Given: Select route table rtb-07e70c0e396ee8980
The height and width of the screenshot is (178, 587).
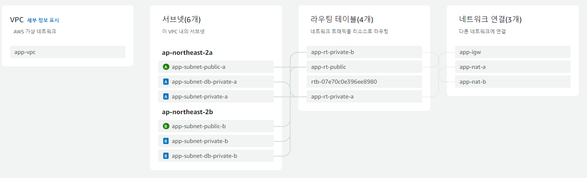Looking at the screenshot, I should pos(344,82).
